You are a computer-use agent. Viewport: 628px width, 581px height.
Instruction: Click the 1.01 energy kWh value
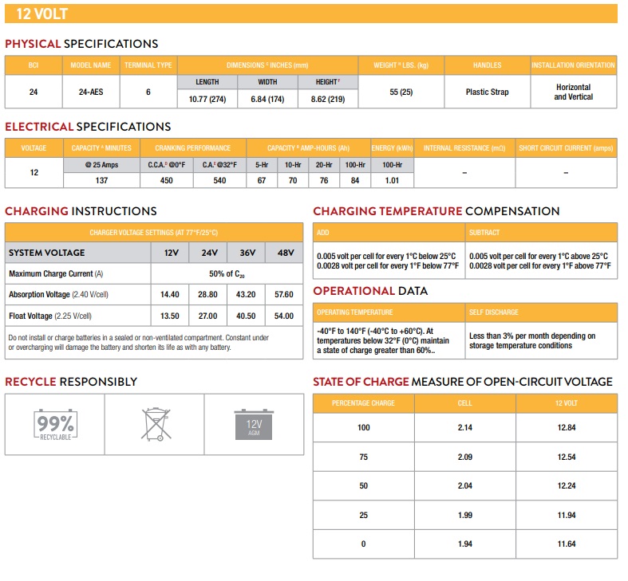click(392, 180)
